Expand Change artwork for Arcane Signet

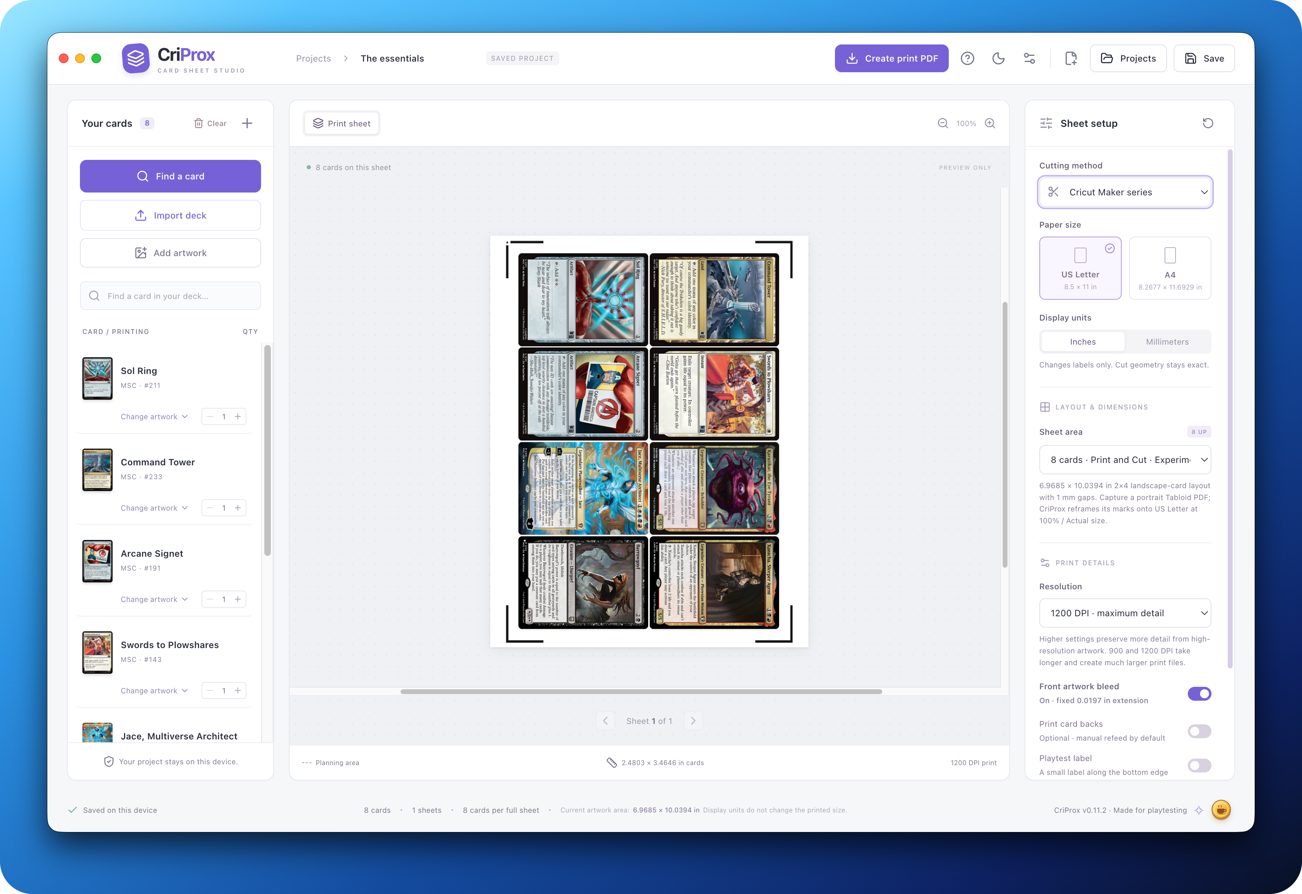pos(154,599)
